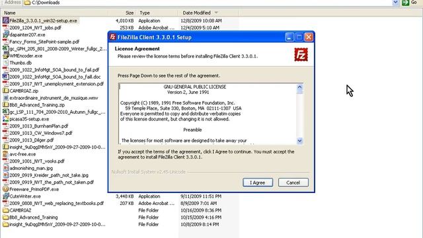Viewport: 423px width, 238px height.
Task: Close the FileZilla setup window
Action: 309,37
